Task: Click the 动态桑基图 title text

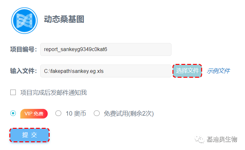Action: [64, 19]
